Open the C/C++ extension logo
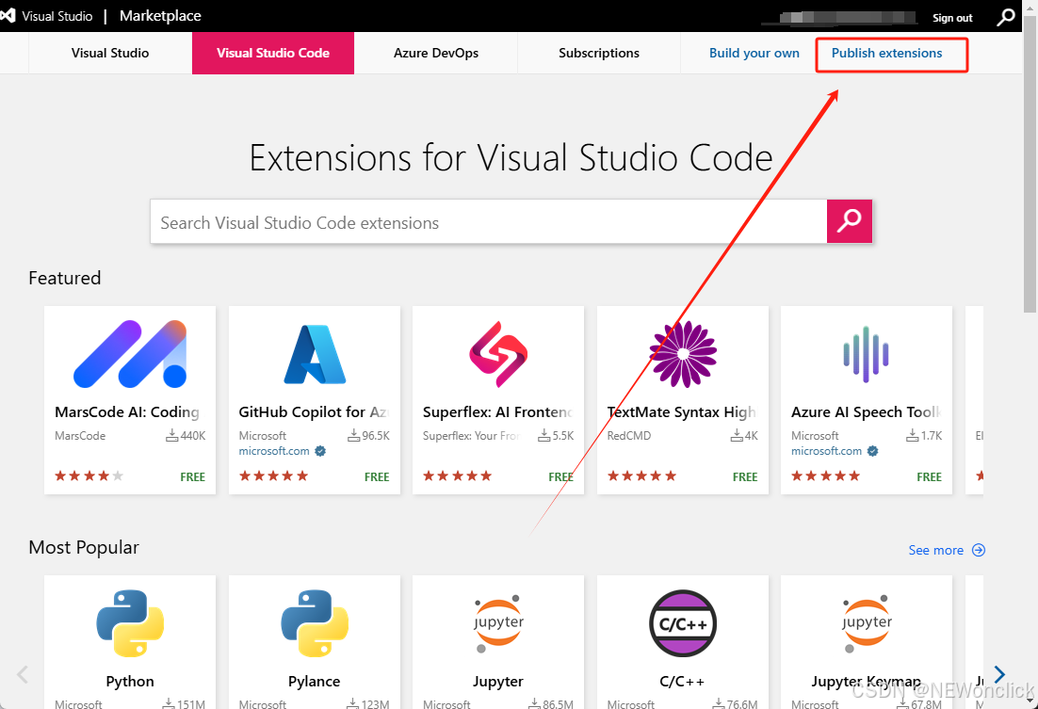The width and height of the screenshot is (1038, 709). [683, 623]
